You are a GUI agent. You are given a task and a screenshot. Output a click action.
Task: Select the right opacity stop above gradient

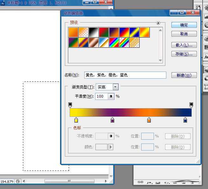click(191, 105)
